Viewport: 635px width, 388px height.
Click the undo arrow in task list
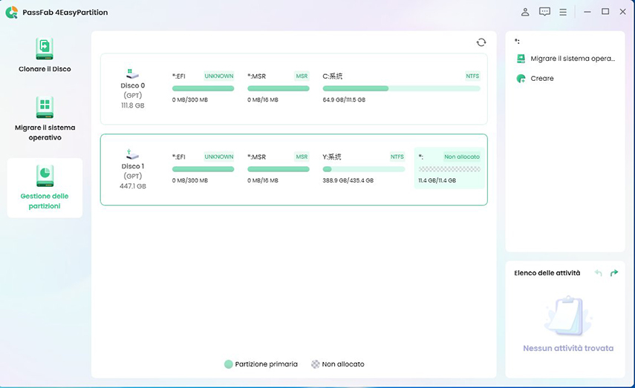(599, 273)
